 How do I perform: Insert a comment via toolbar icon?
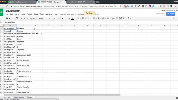pos(117,19)
